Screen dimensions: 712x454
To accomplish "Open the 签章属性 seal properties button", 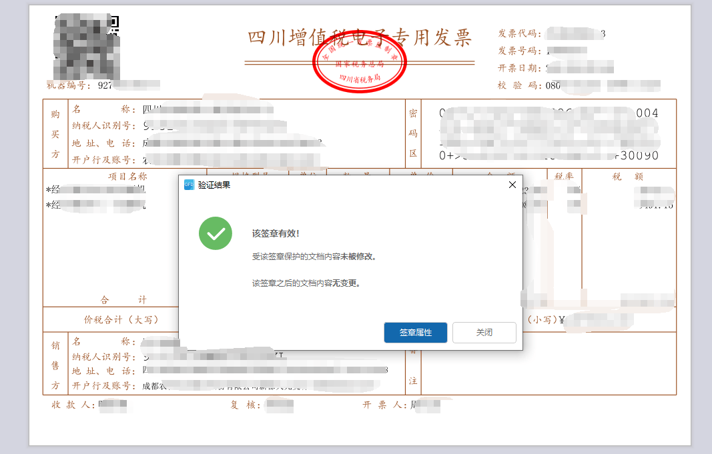I will coord(416,333).
